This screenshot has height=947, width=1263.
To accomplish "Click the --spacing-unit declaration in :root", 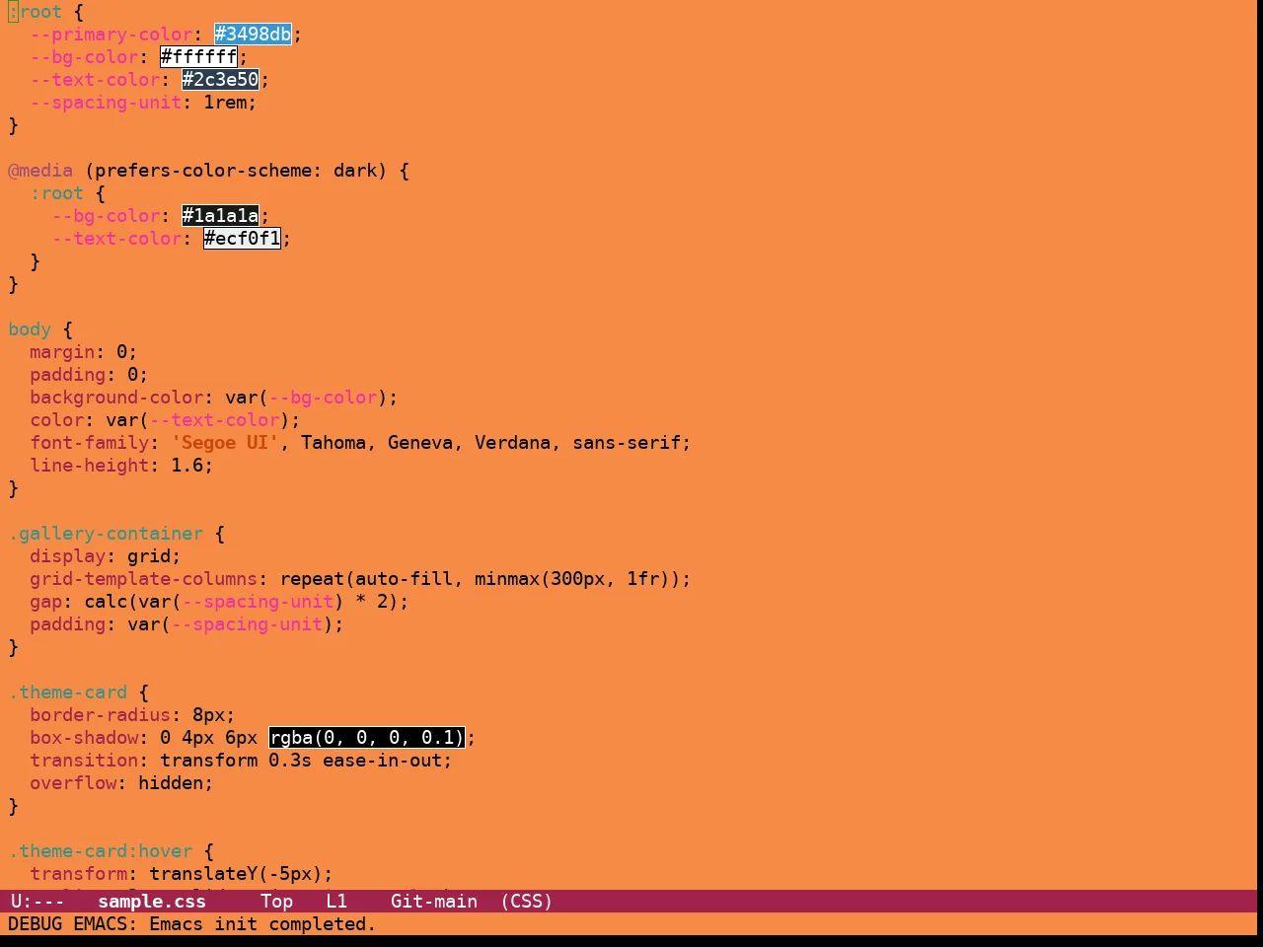I will coord(106,103).
